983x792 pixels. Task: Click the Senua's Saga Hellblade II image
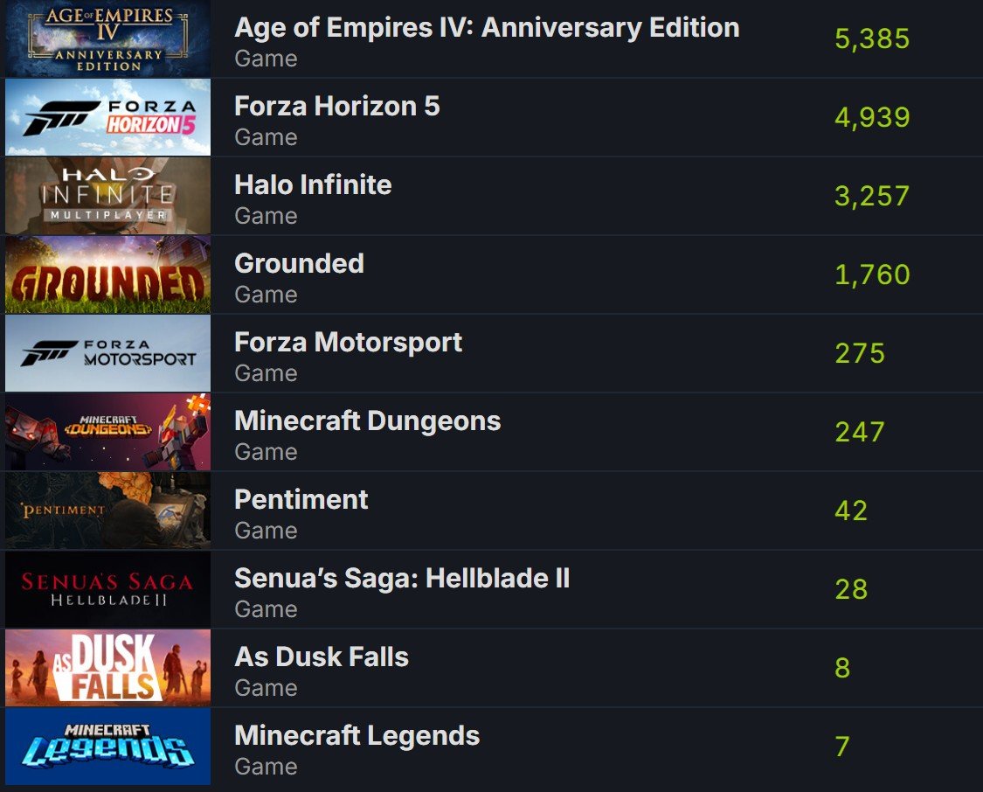click(107, 589)
